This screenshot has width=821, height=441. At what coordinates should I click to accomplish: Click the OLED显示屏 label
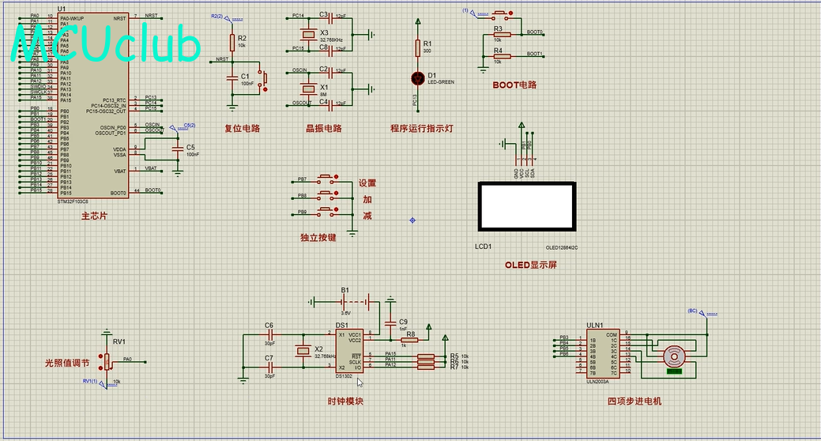530,265
